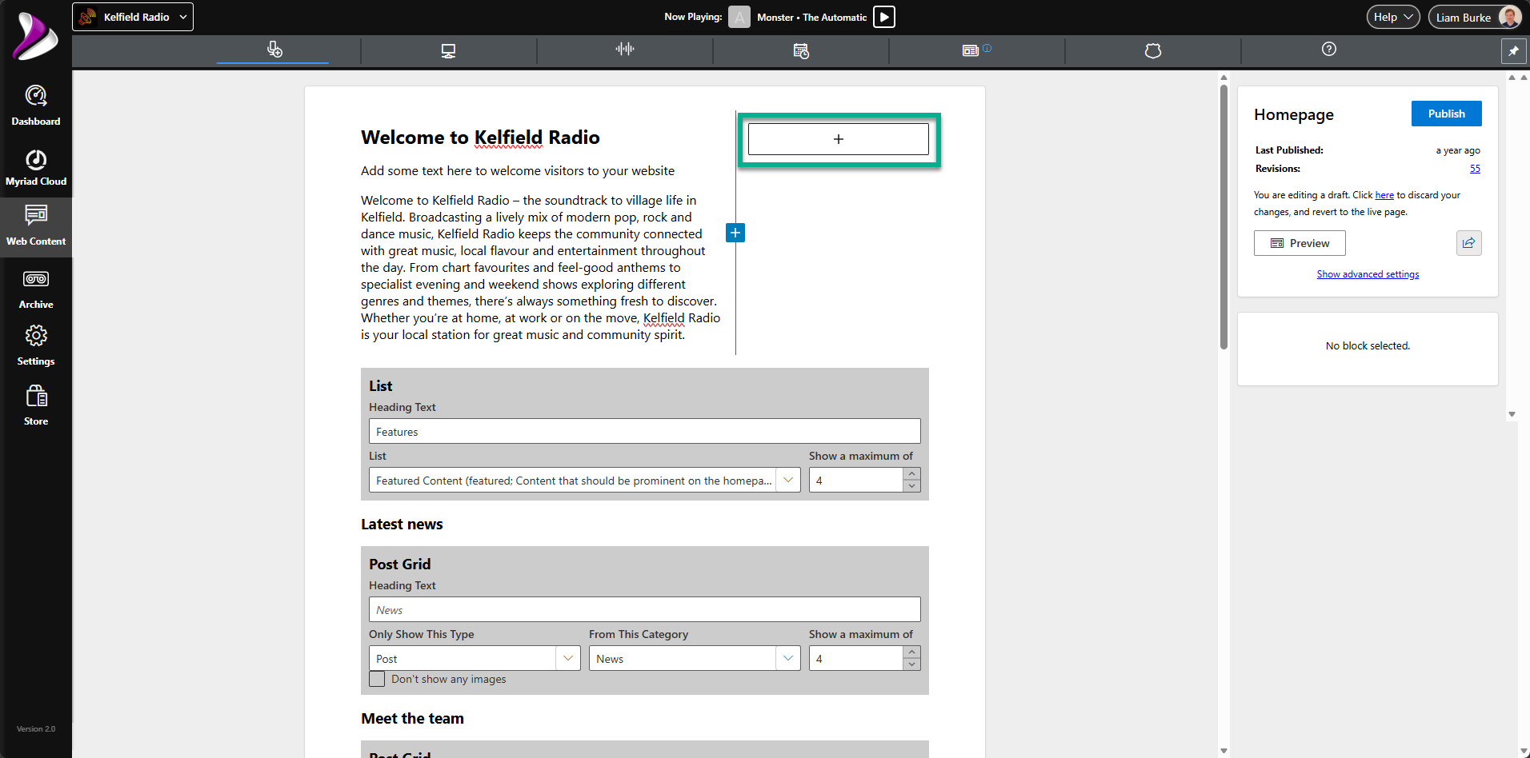Preview the Homepage draft
This screenshot has width=1530, height=758.
1300,243
